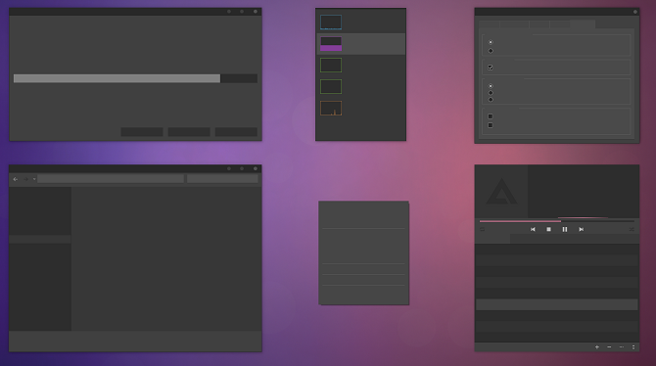Image resolution: width=656 pixels, height=366 pixels.
Task: Click the active fifth tab in the settings dialog
Action: pyautogui.click(x=583, y=24)
